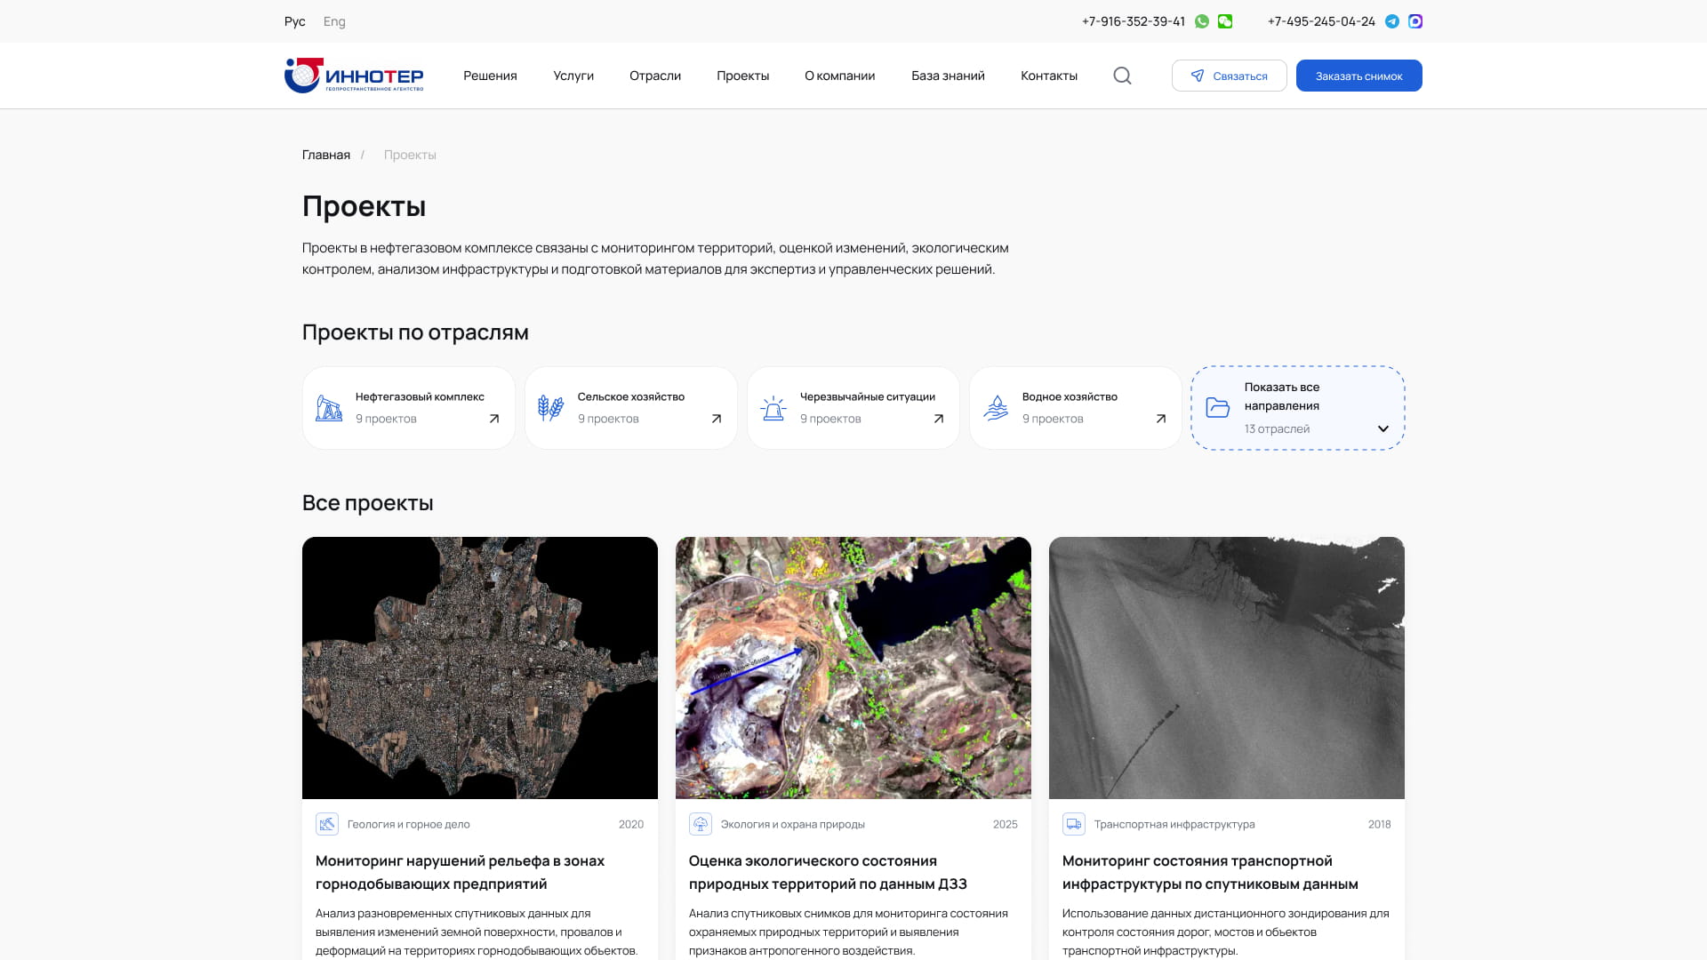Open the О компании menu

tap(840, 76)
